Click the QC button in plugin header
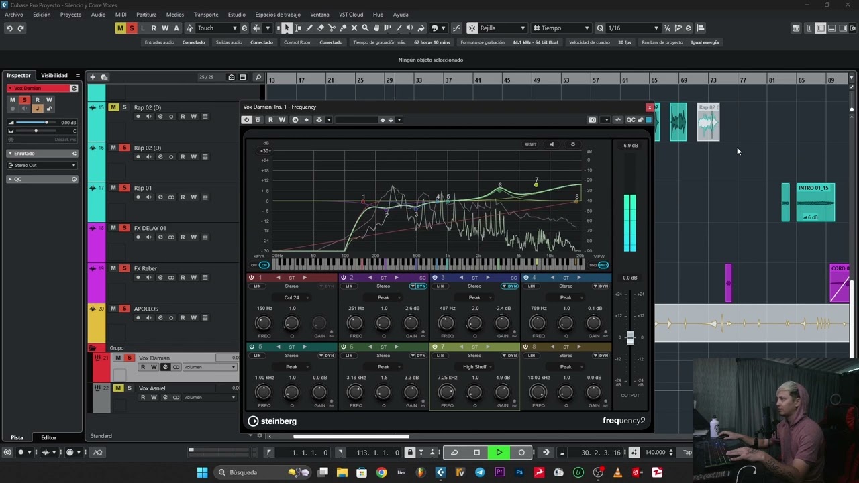 631,120
